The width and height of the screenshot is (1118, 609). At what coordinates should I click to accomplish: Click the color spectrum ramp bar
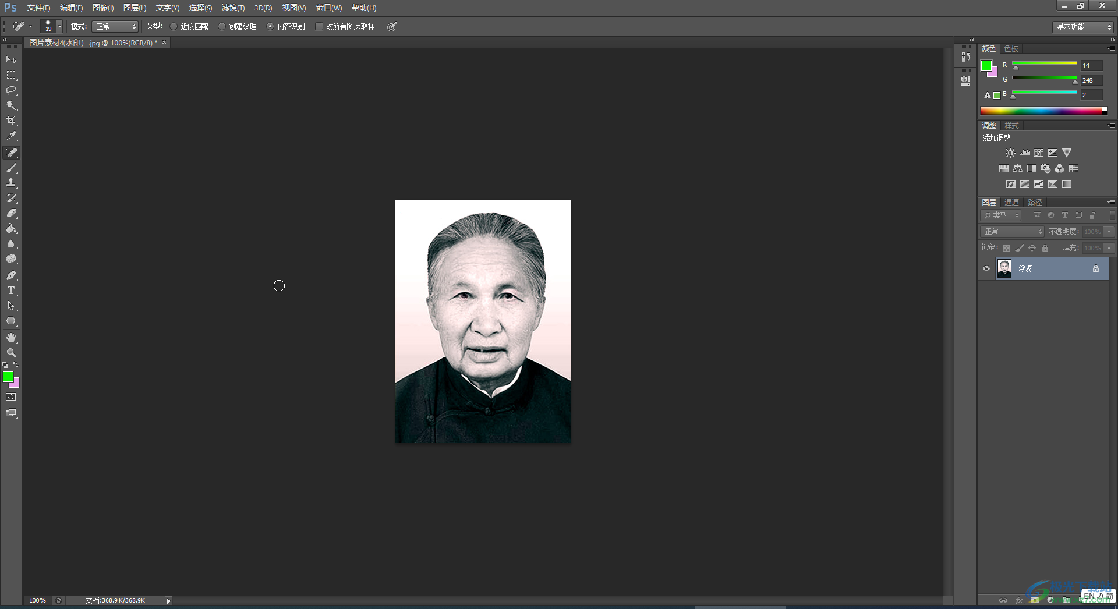click(x=1043, y=111)
